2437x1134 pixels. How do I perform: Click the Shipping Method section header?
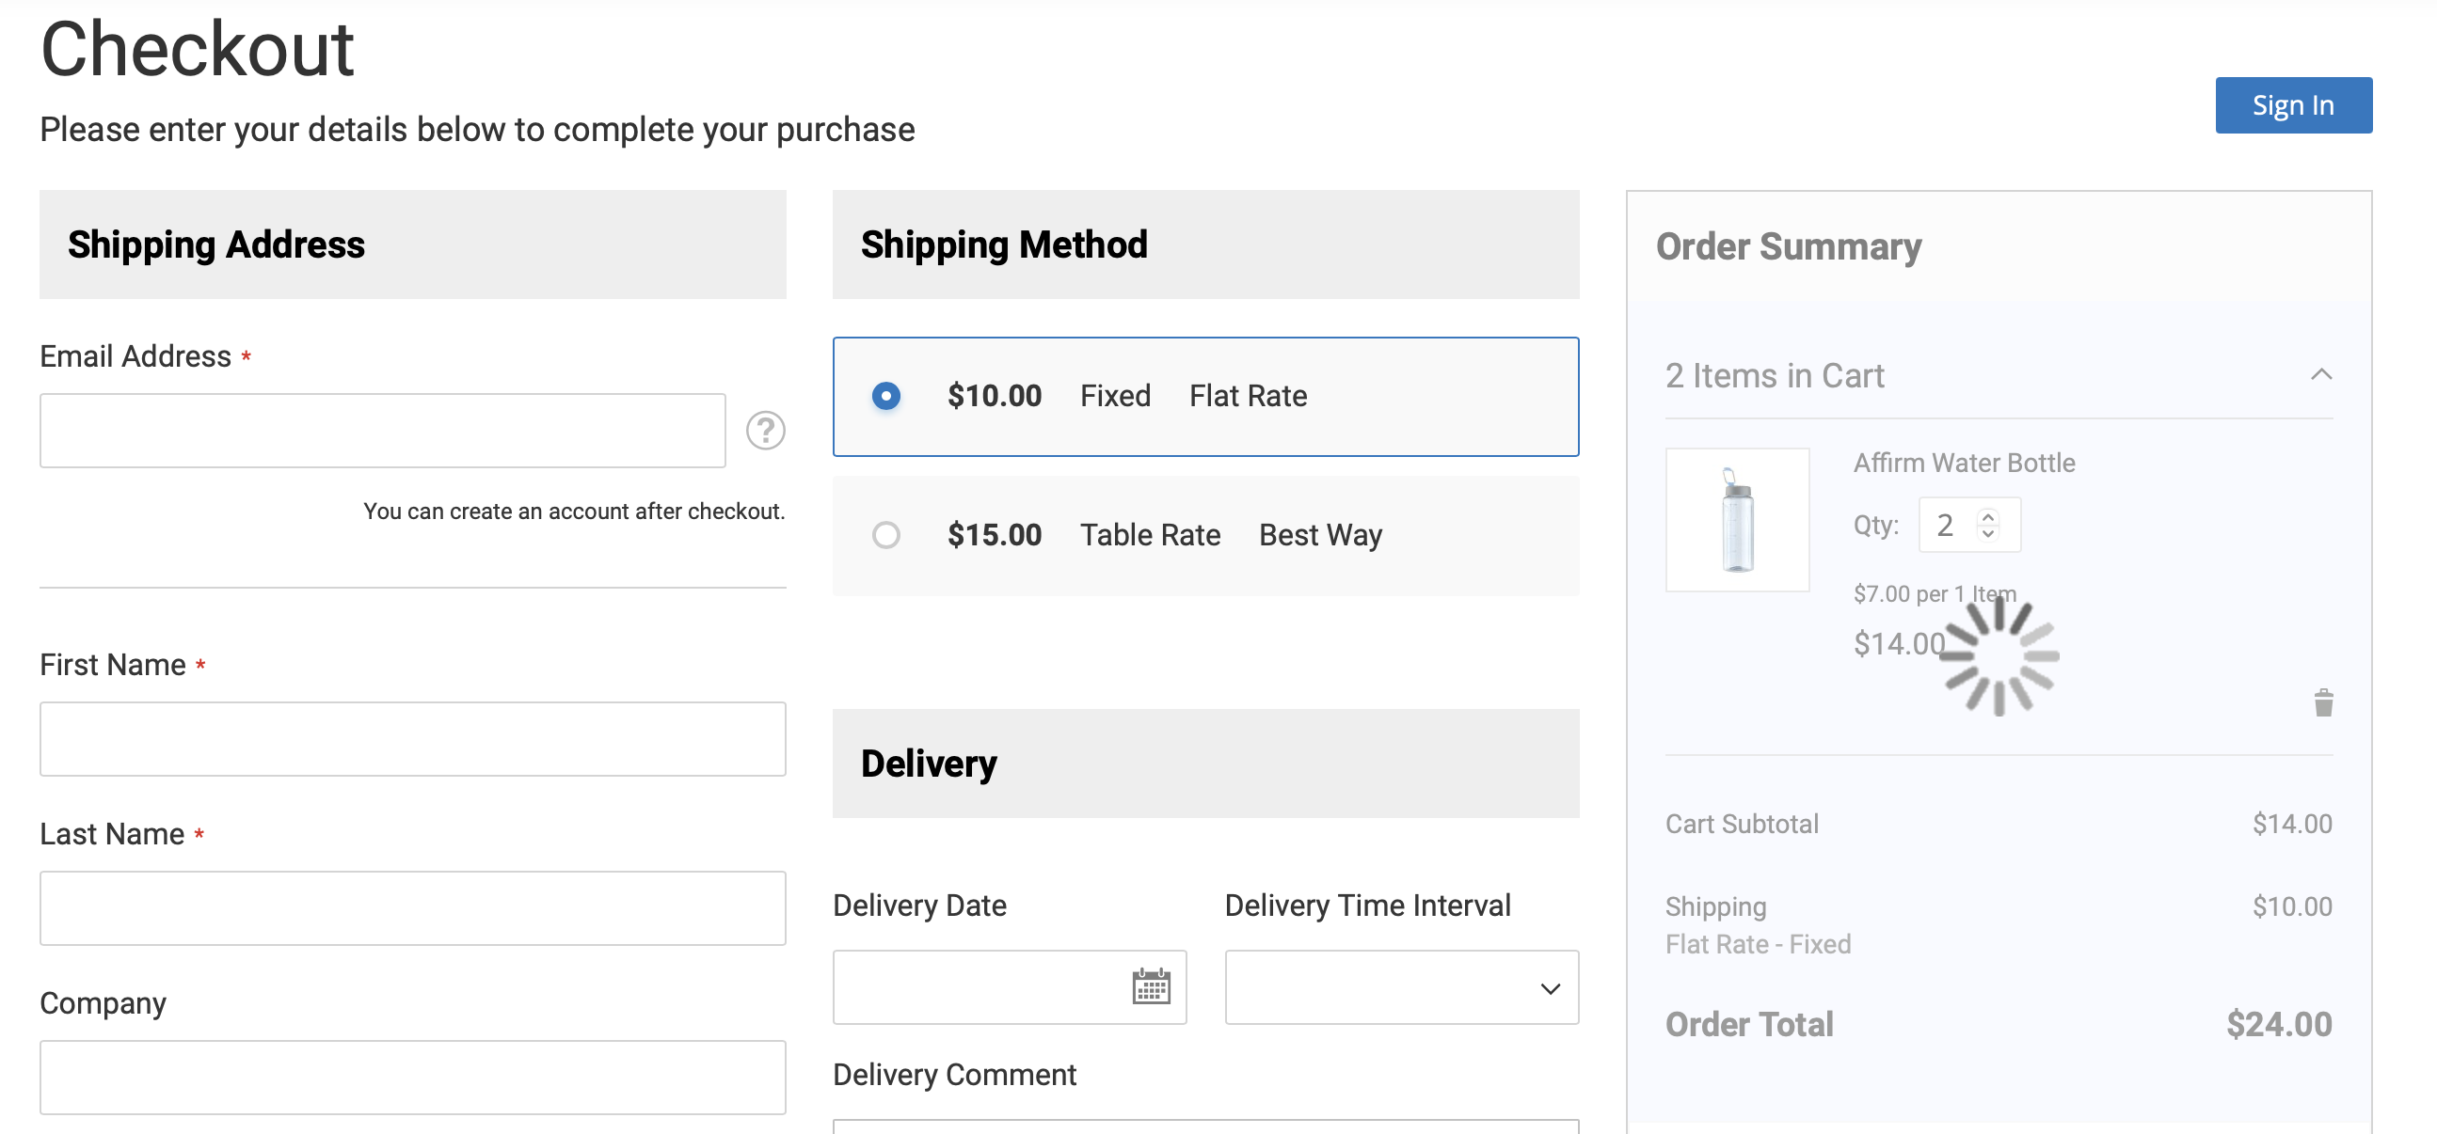click(1205, 245)
